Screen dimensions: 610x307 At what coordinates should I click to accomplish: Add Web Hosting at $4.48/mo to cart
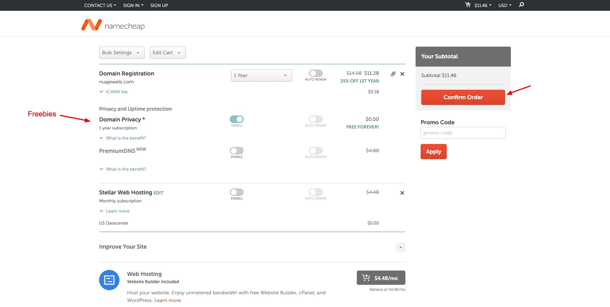click(x=381, y=278)
